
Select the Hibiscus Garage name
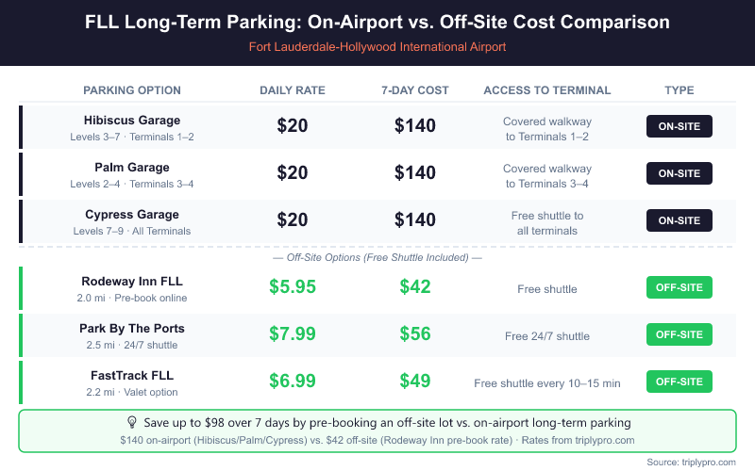(x=132, y=121)
